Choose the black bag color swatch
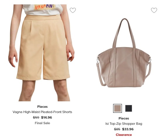Image resolution: width=164 pixels, height=140 pixels. (x=129, y=108)
